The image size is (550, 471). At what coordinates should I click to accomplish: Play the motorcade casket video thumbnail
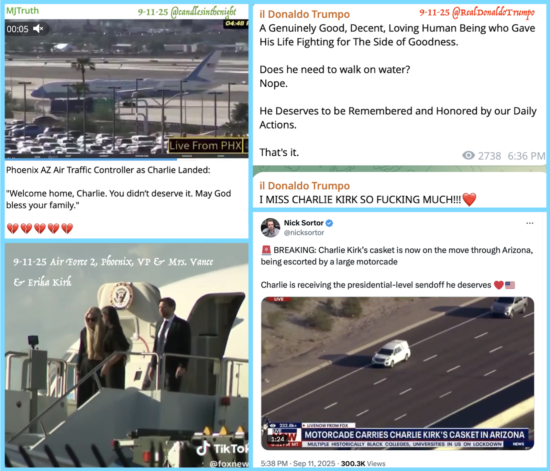coord(397,373)
